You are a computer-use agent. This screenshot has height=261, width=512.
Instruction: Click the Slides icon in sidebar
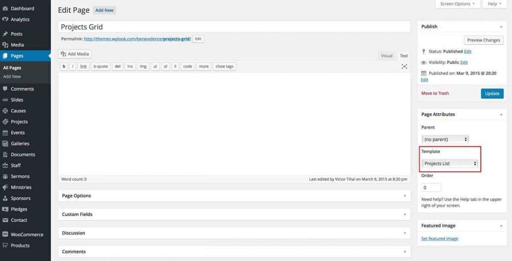[5, 100]
